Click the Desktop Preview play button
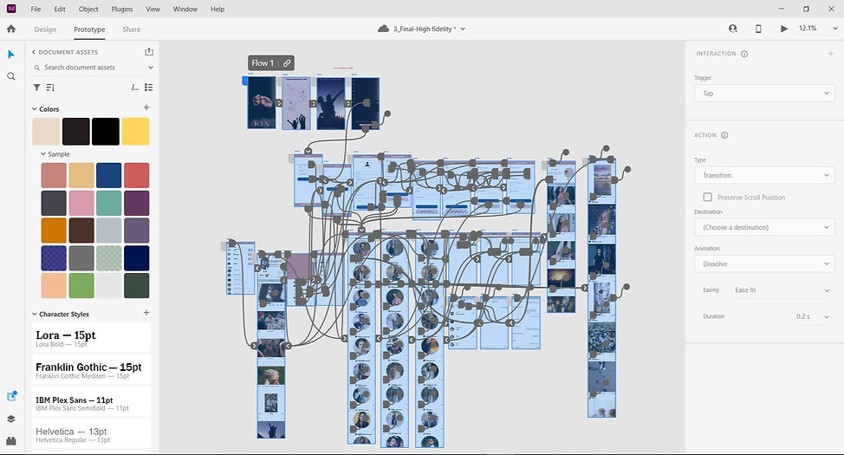Image resolution: width=844 pixels, height=455 pixels. point(783,29)
